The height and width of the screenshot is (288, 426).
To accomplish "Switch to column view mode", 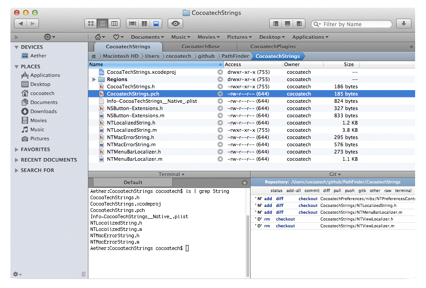I will [x=114, y=24].
